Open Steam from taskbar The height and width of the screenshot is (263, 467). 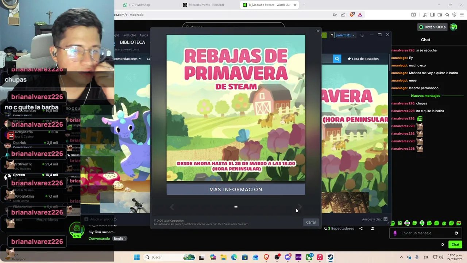pos(330,257)
